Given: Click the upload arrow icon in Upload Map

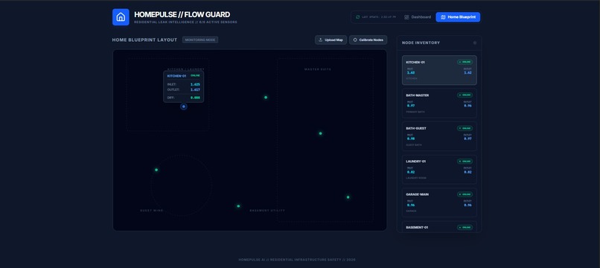Looking at the screenshot, I should tap(320, 39).
